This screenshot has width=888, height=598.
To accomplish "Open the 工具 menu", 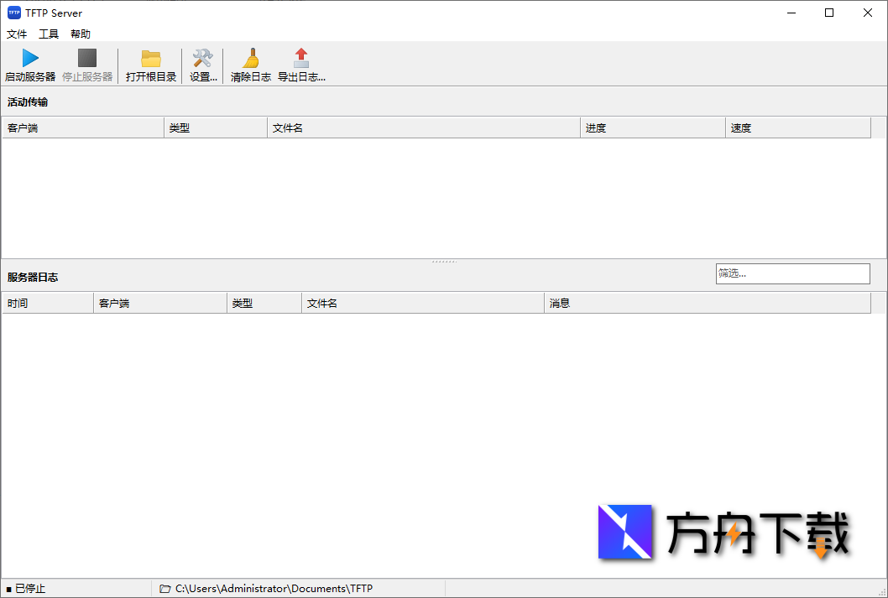I will (48, 34).
